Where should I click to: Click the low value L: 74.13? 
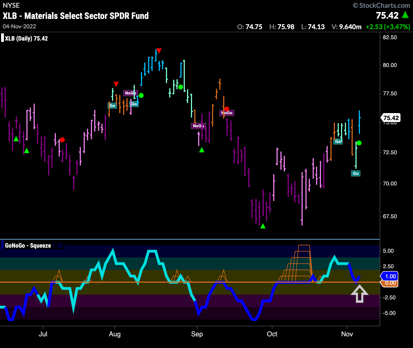click(313, 27)
